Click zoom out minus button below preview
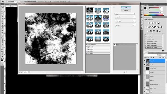This screenshot has height=94, width=167. (20, 72)
